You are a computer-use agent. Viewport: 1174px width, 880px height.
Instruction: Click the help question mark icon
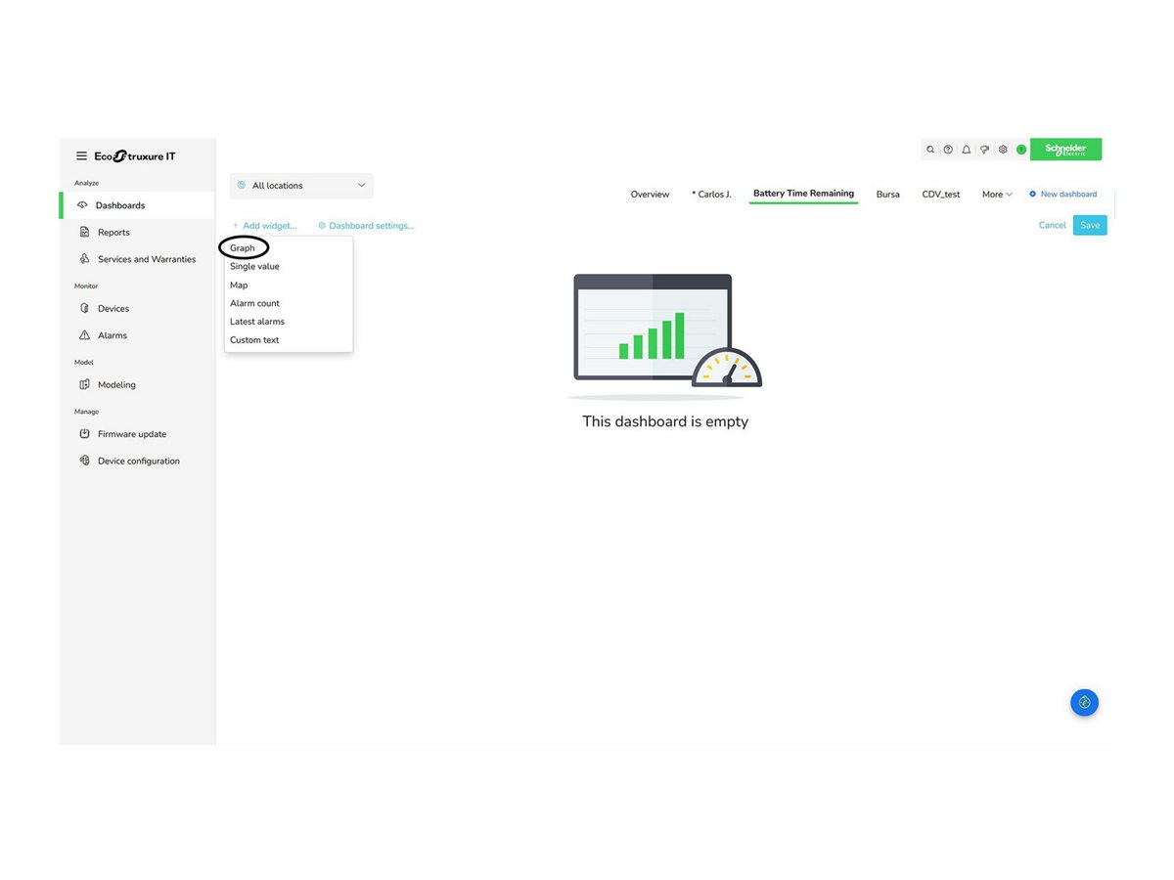pyautogui.click(x=948, y=150)
